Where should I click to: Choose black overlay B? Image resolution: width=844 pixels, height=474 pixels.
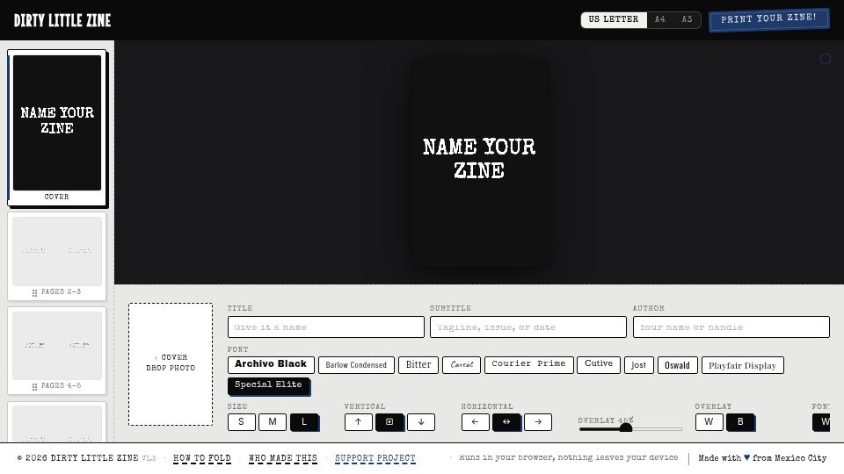click(x=740, y=422)
